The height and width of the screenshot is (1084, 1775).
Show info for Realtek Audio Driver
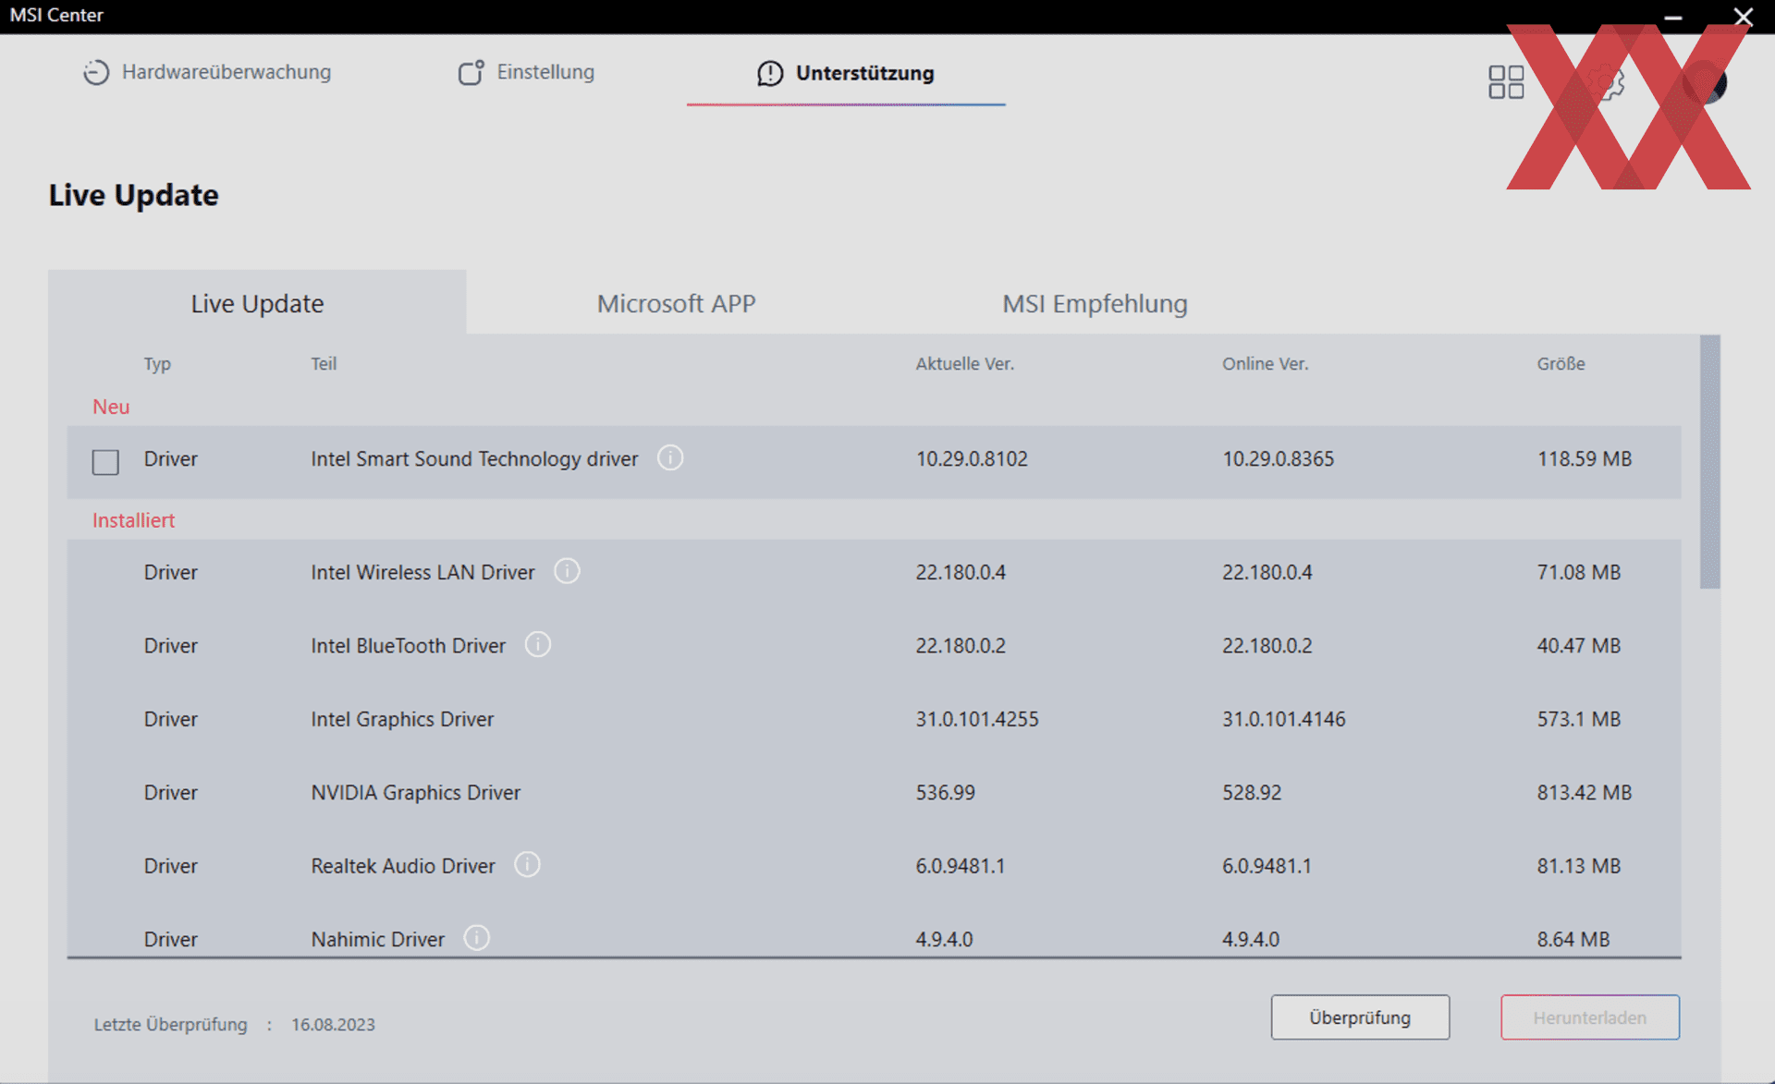coord(527,864)
